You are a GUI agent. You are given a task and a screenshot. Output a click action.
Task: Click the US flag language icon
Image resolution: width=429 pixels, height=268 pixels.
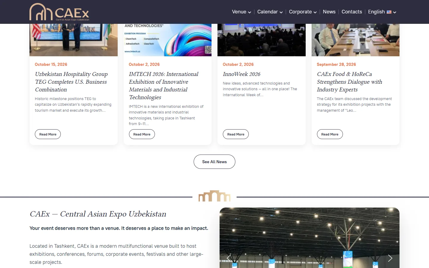point(389,12)
